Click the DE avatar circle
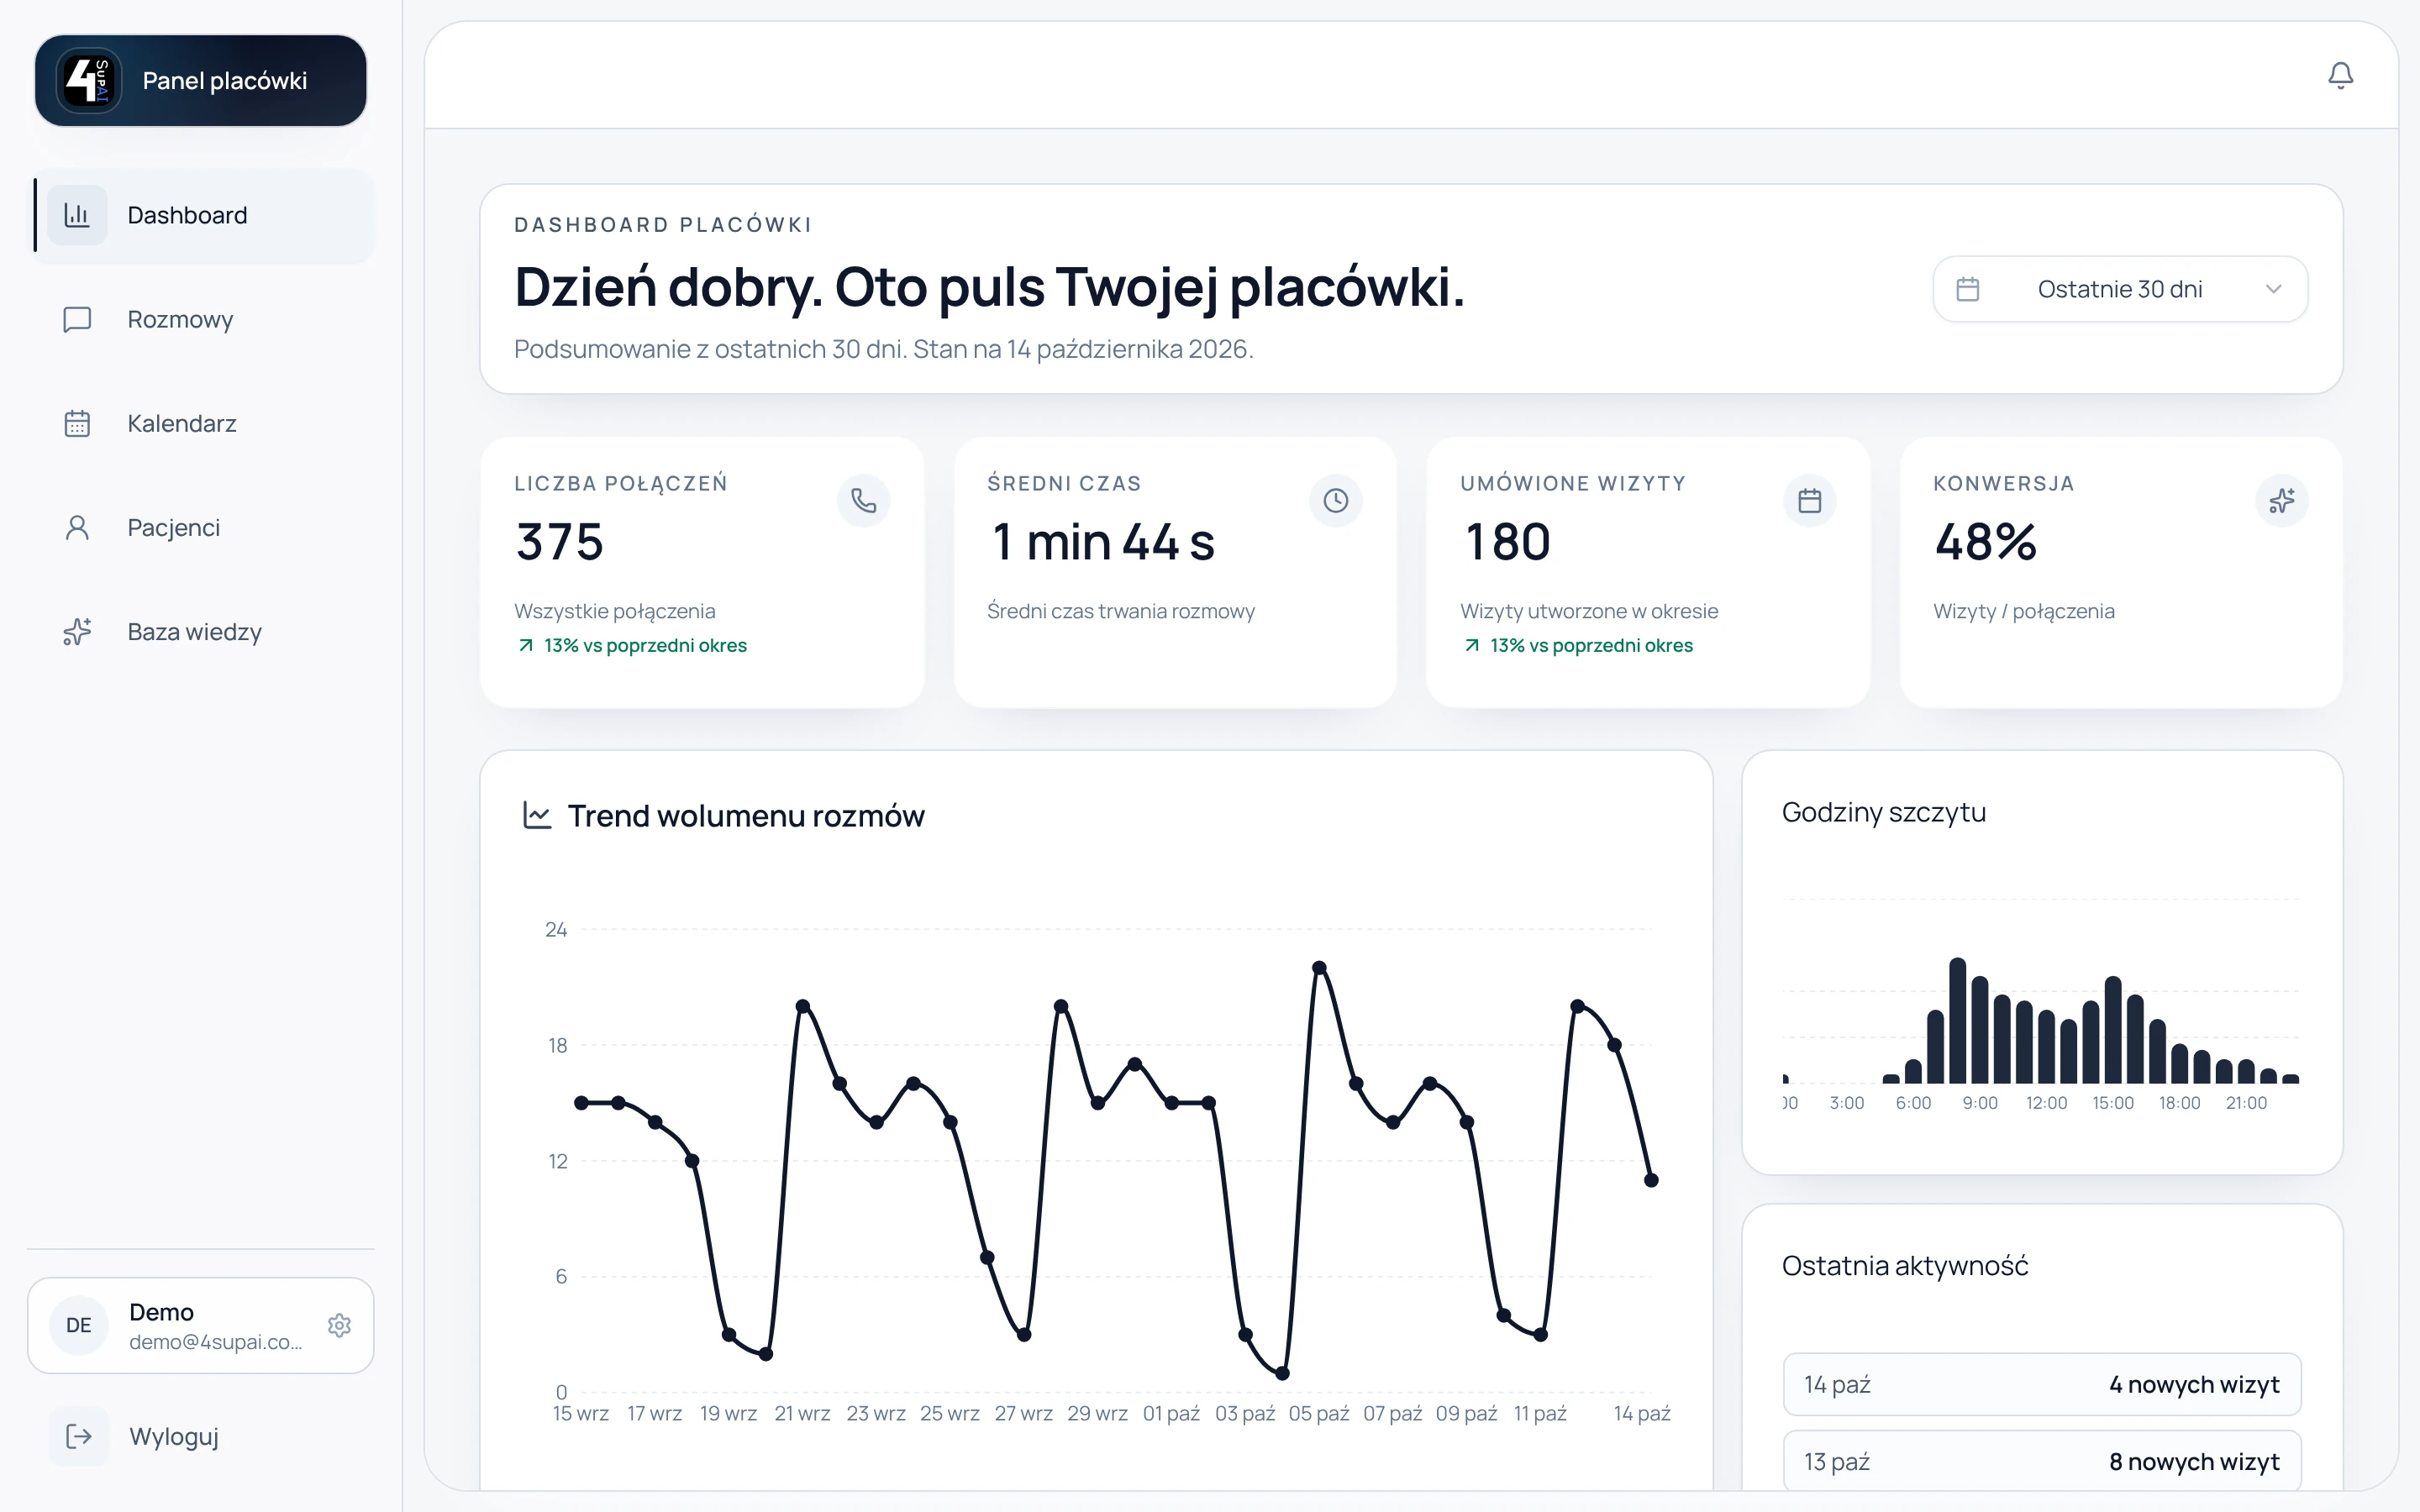2420x1512 pixels. point(79,1325)
